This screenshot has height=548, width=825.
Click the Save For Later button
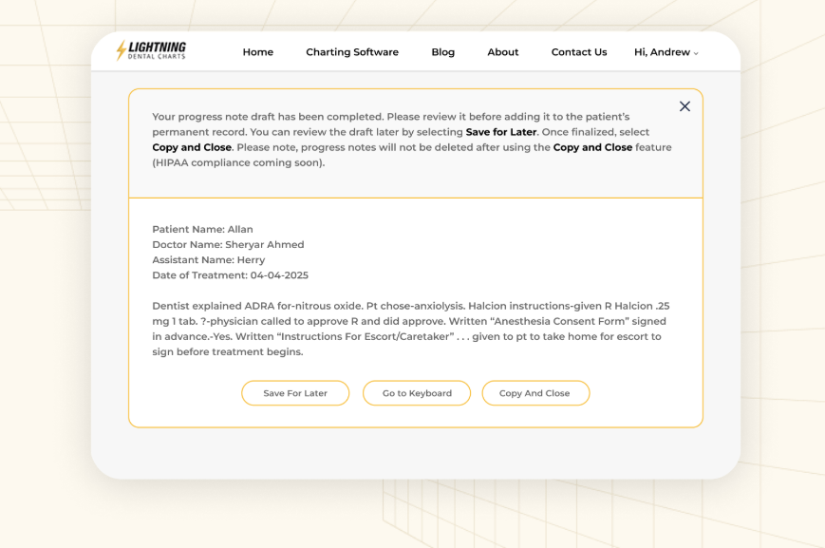coord(294,392)
